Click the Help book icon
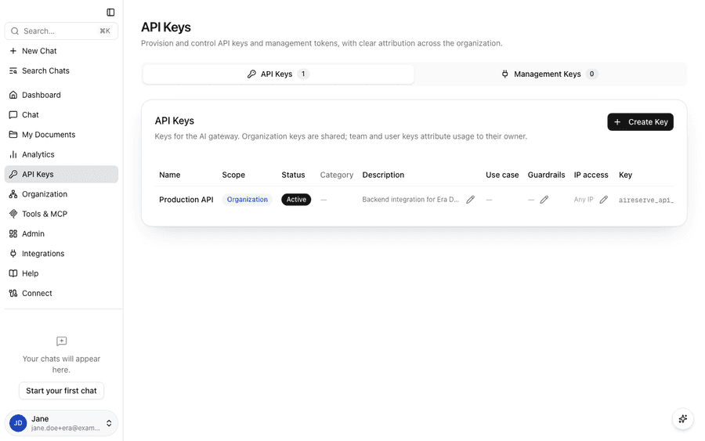This screenshot has width=705, height=441. coord(13,273)
